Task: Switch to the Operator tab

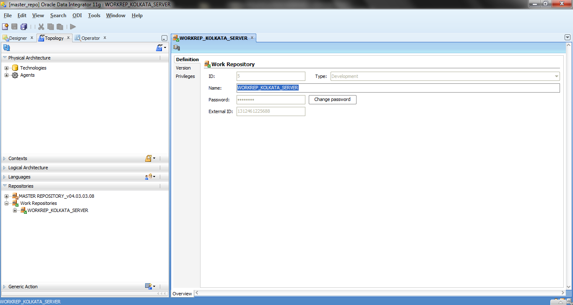Action: pyautogui.click(x=91, y=38)
